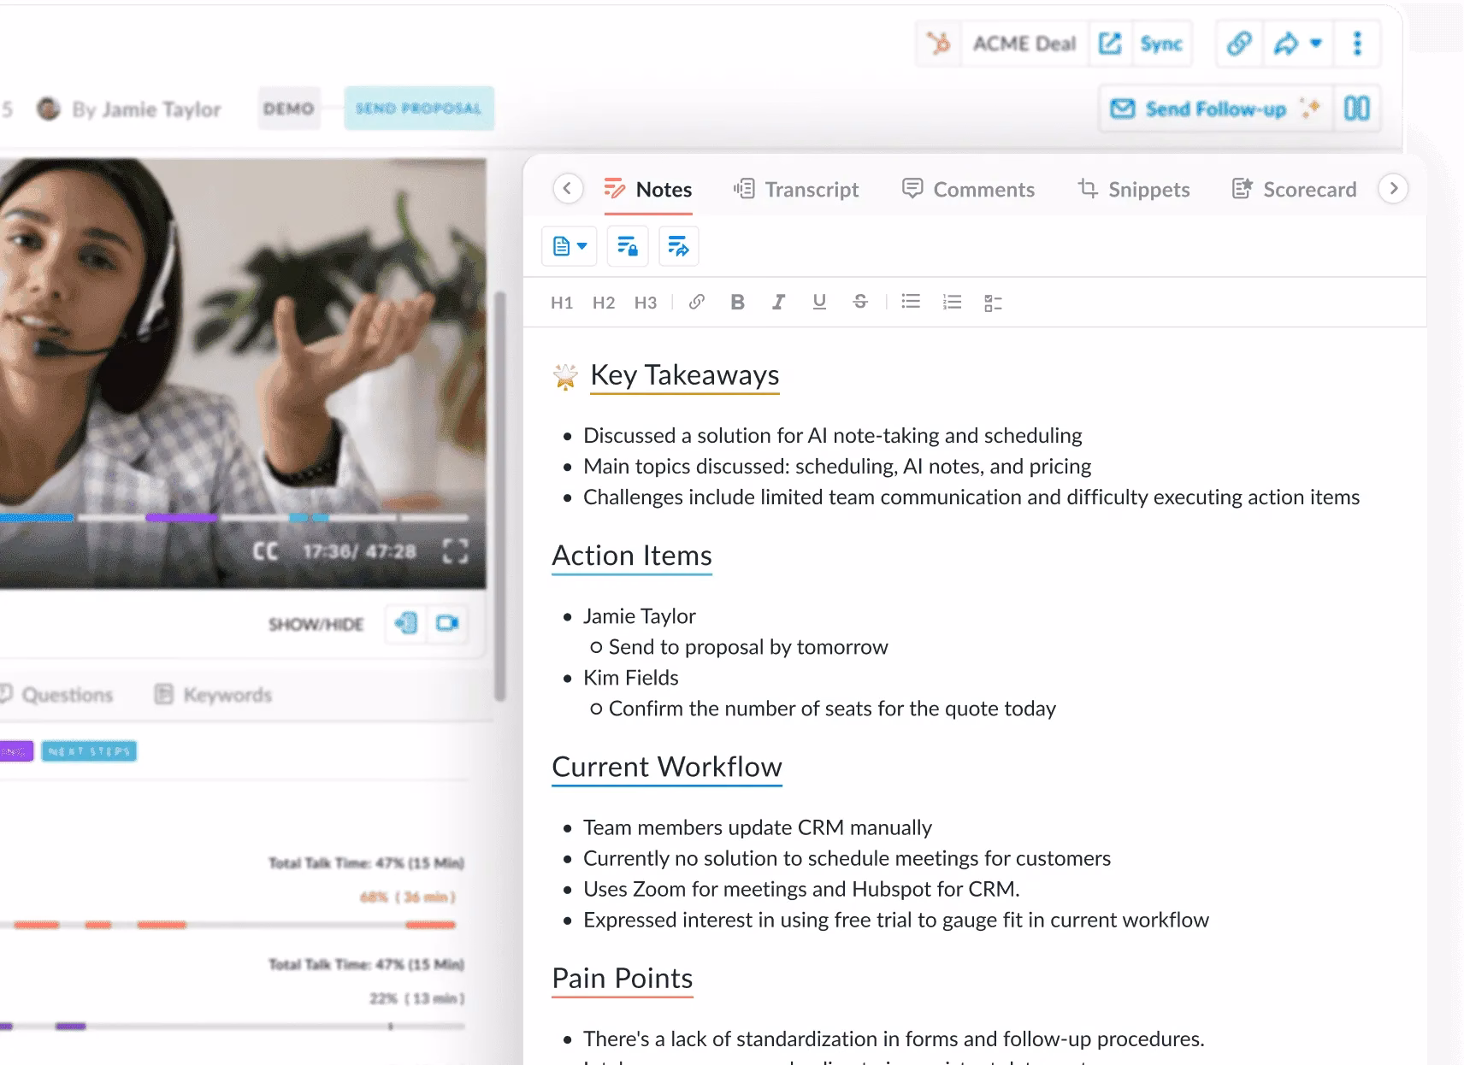The image size is (1464, 1065).
Task: Click the HubSpot icon beside ACME Deal
Action: click(939, 44)
